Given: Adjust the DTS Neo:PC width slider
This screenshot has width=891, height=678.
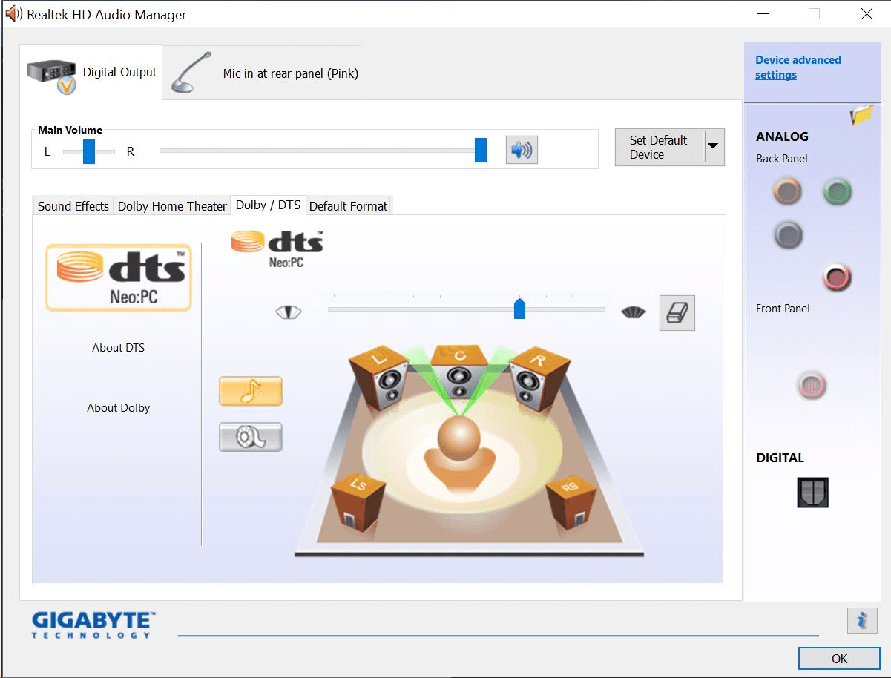Looking at the screenshot, I should point(519,309).
